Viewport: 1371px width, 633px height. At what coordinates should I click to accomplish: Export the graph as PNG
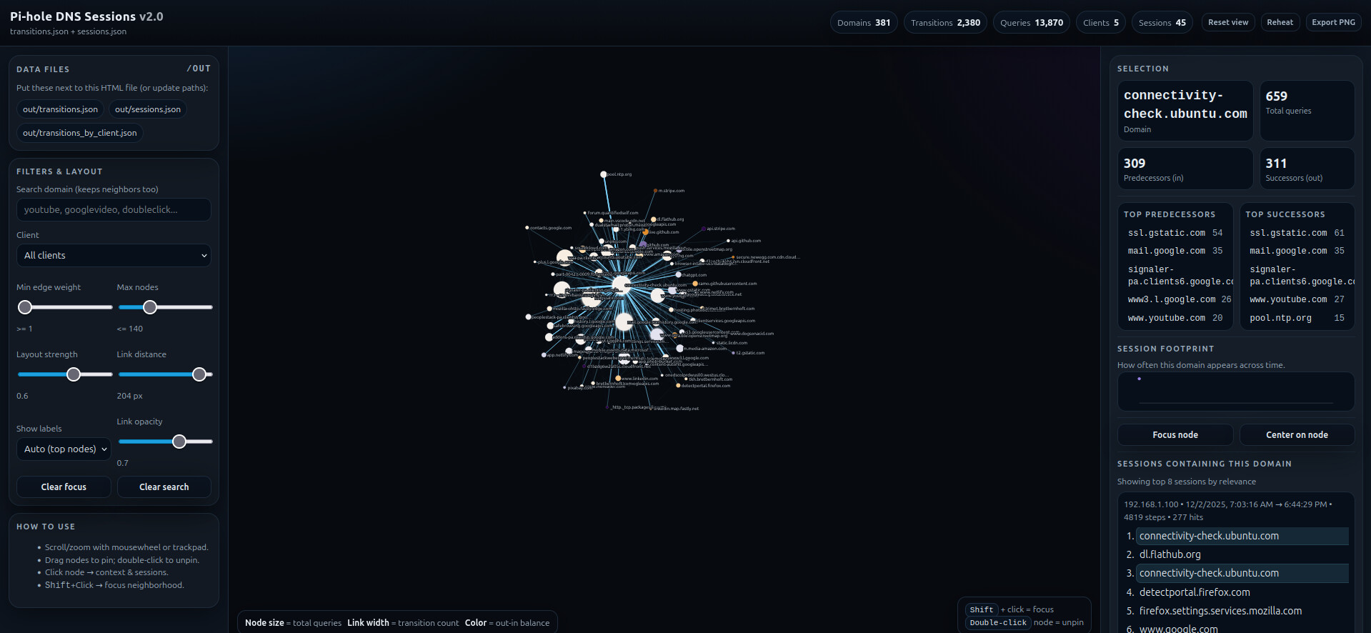click(1332, 22)
